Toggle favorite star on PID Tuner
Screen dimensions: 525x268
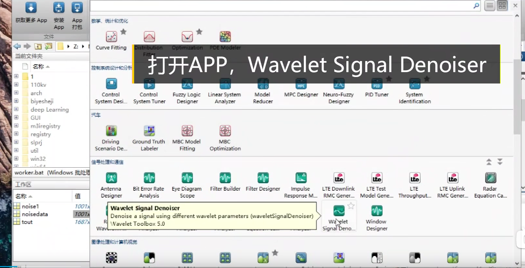pos(389,79)
